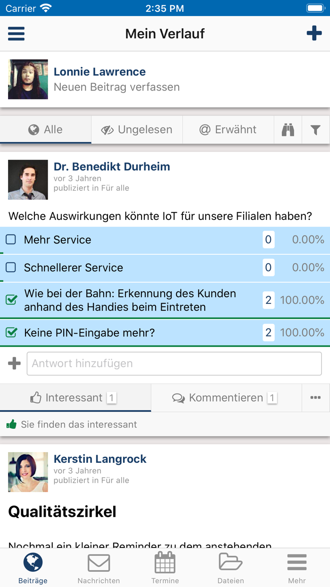The height and width of the screenshot is (587, 330).
Task: Open the Dateien folder tab
Action: pos(231,568)
